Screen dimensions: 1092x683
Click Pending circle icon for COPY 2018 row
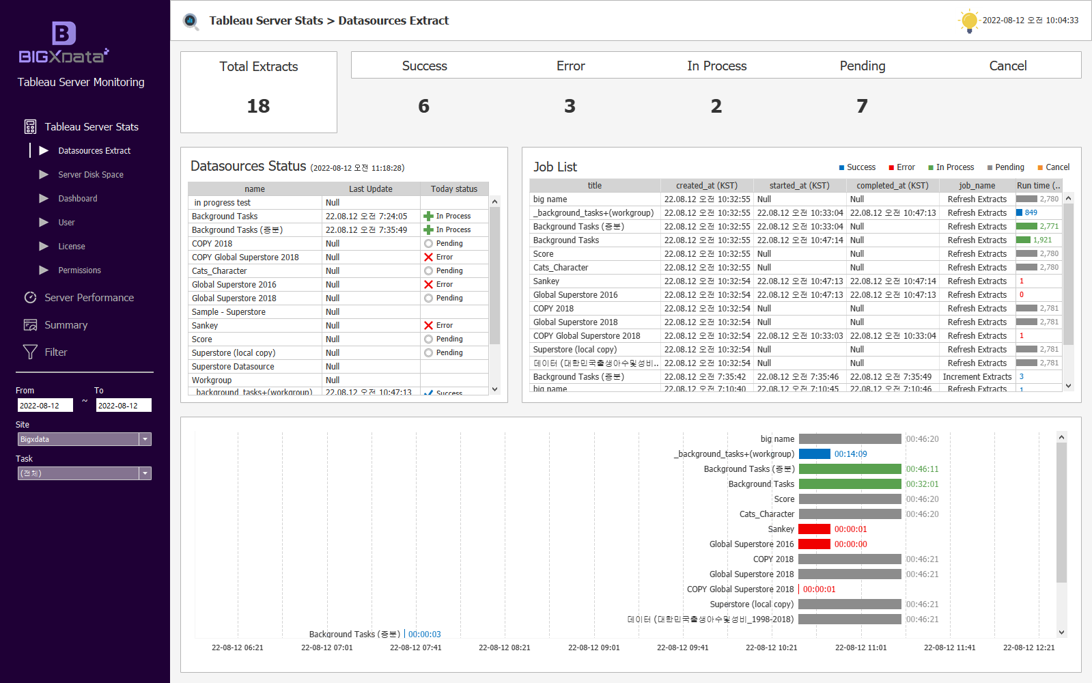[x=428, y=243]
